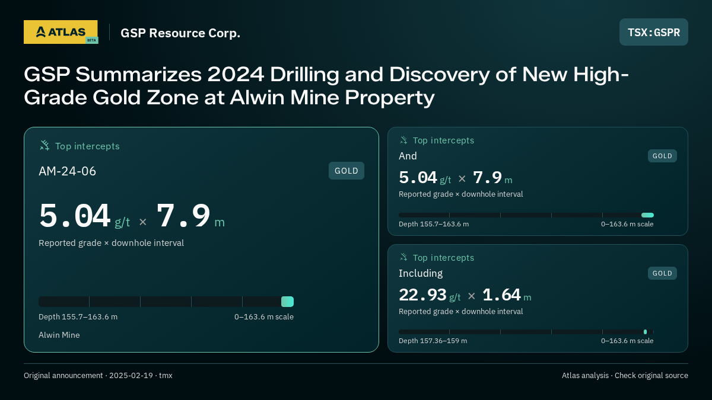This screenshot has height=400, width=712.
Task: Click the GOLD tag on the 'And' card
Action: coord(662,156)
